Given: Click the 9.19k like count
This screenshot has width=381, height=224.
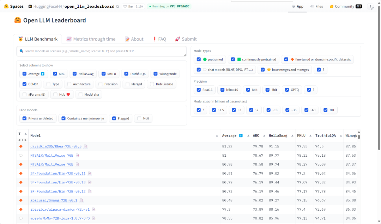Looking at the screenshot, I should coord(139,7).
